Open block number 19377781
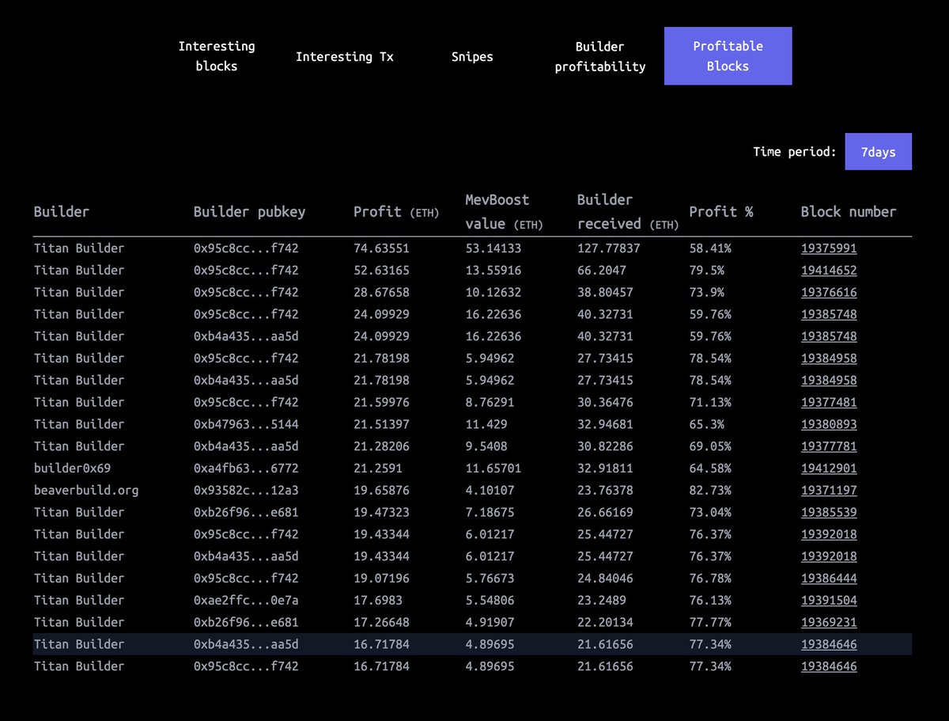Viewport: 949px width, 721px height. coord(829,446)
